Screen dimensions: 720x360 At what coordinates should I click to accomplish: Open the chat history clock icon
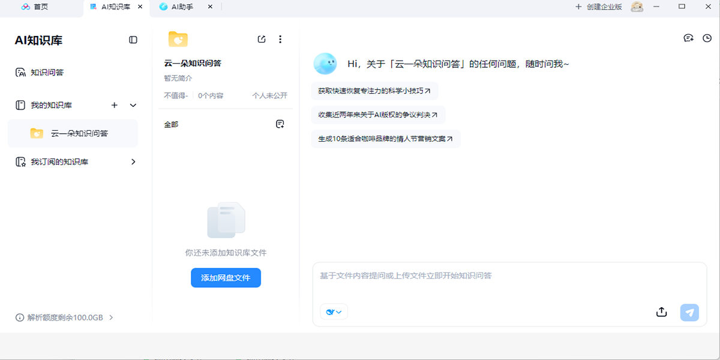click(707, 38)
